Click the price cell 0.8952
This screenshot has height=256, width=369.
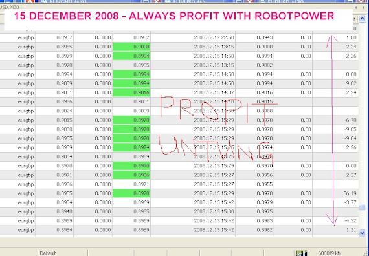(x=141, y=37)
